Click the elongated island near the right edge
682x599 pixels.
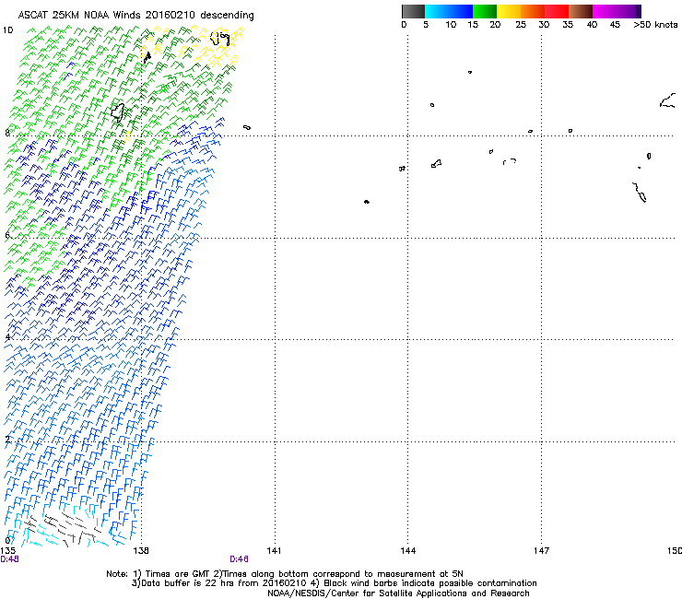click(x=640, y=193)
